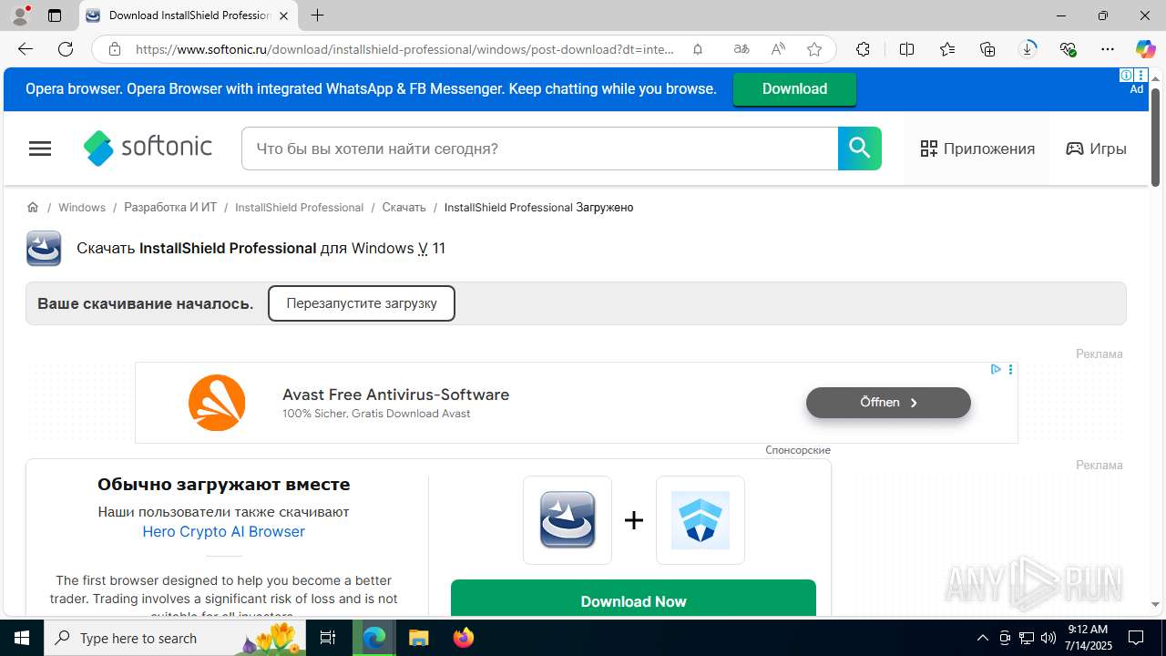Open the translate page icon
This screenshot has width=1166, height=656.
(x=742, y=49)
